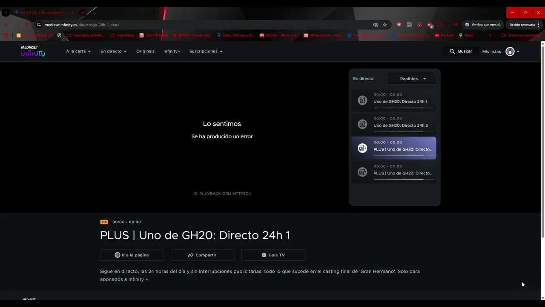Select Uno de GH20: Directo 24h 2 channel
545x307 pixels.
(x=394, y=124)
